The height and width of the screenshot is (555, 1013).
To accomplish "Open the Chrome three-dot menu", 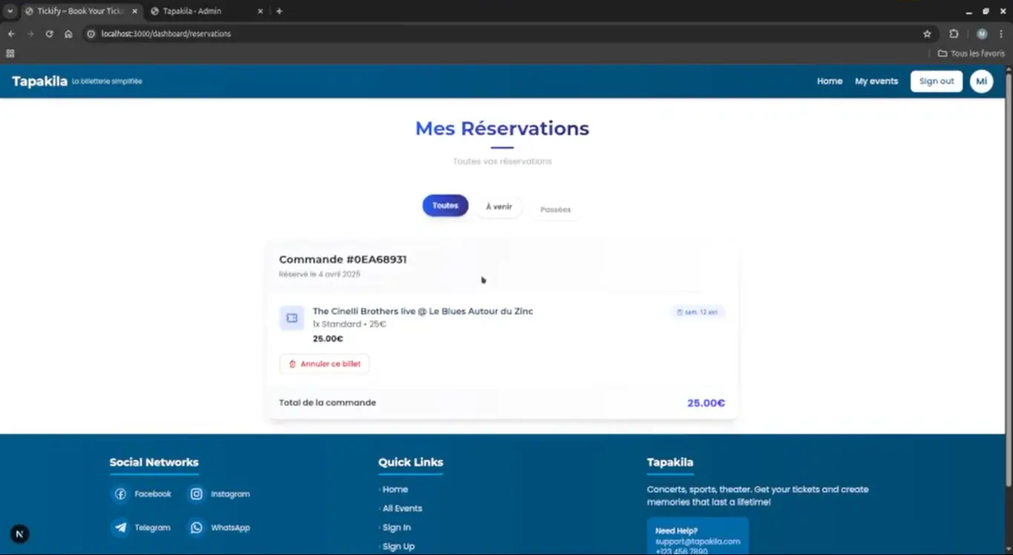I will click(1000, 34).
